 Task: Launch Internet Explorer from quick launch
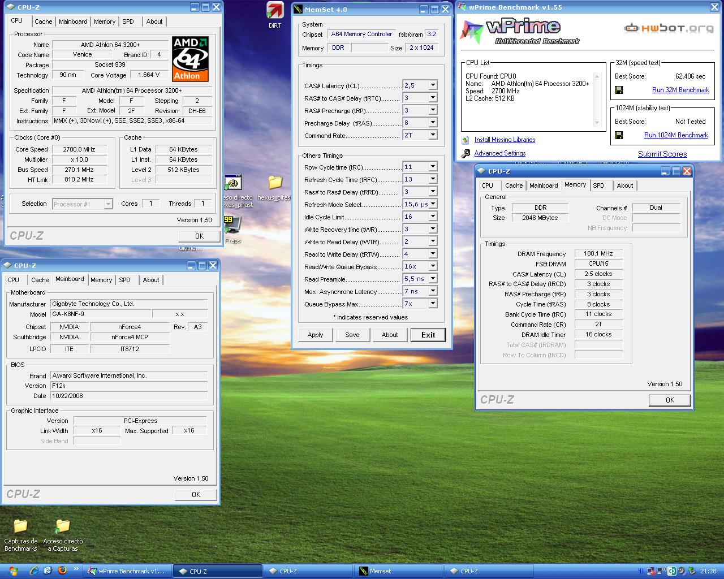pos(33,571)
